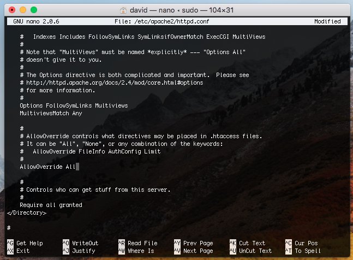This screenshot has width=353, height=260.
Task: Click the 'MultiviewsMatch Any' line
Action: coord(51,113)
